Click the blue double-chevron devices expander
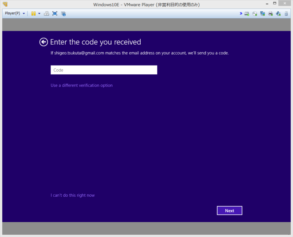Image resolution: width=293 pixels, height=237 pixels. point(241,14)
